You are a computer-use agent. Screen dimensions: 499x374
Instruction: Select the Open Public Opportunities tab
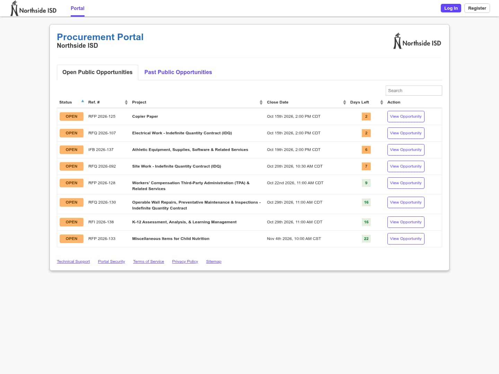click(97, 72)
